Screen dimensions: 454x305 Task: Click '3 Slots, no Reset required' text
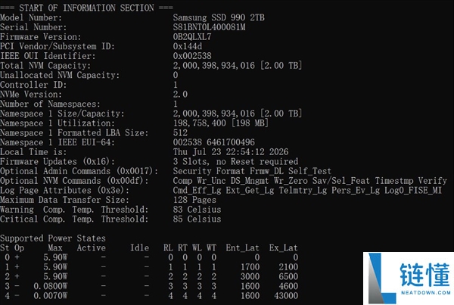pos(235,161)
